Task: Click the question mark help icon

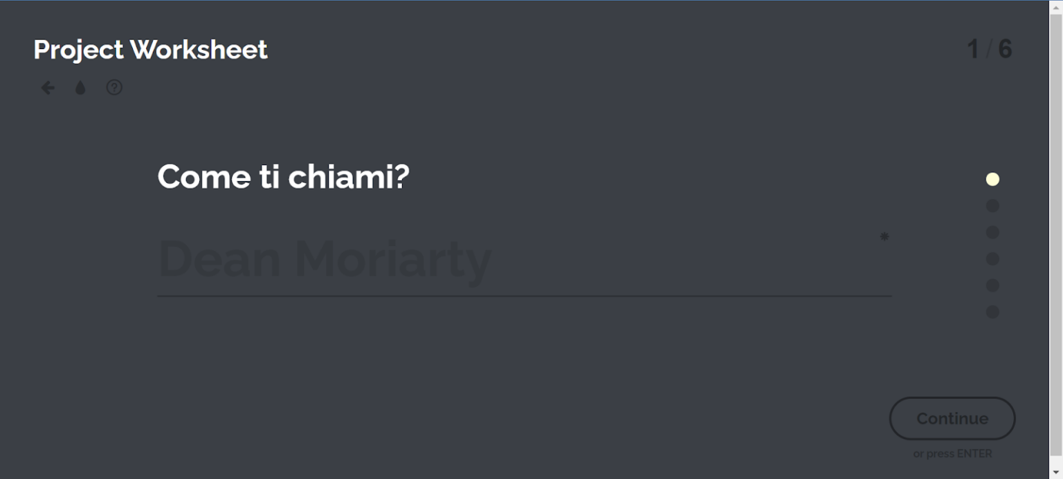Action: click(x=114, y=88)
